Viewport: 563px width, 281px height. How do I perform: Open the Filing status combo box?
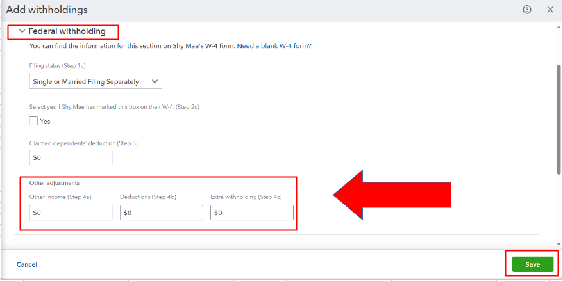96,81
